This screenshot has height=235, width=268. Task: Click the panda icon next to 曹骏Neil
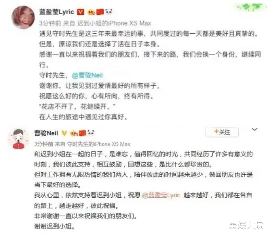91,133
